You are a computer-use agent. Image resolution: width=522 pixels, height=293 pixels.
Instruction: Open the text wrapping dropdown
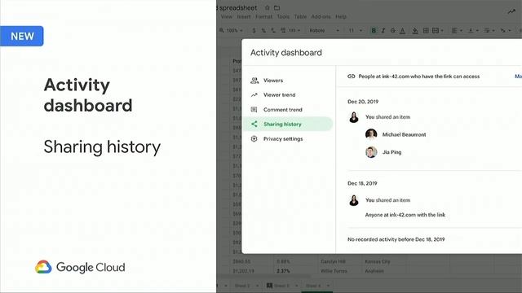click(489, 31)
